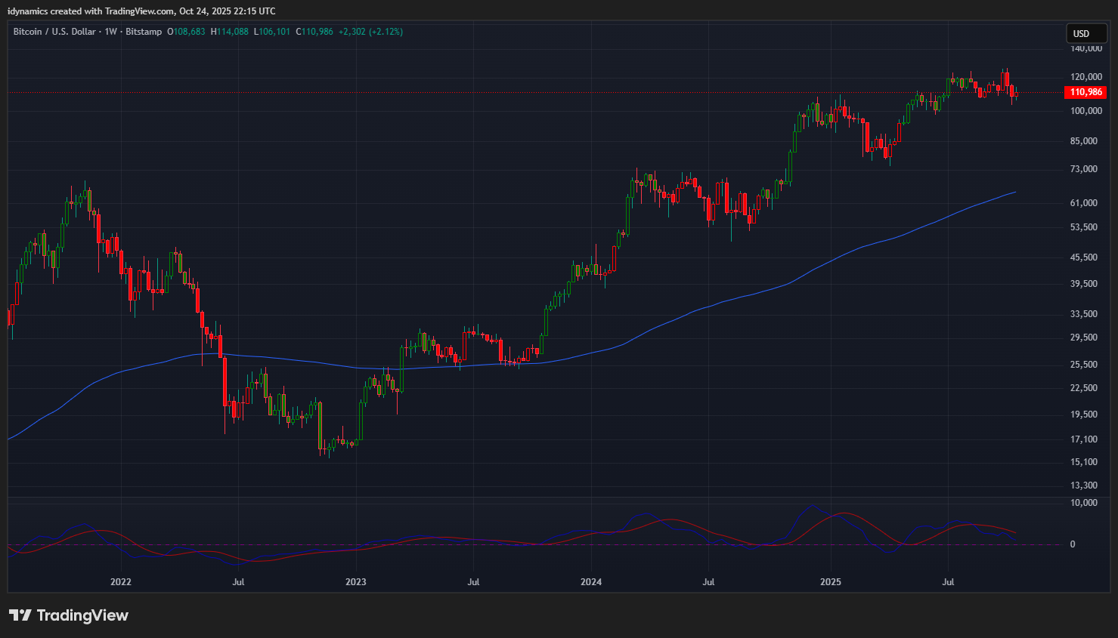
Task: Click the indicator pane 0 scale label
Action: pyautogui.click(x=1072, y=544)
